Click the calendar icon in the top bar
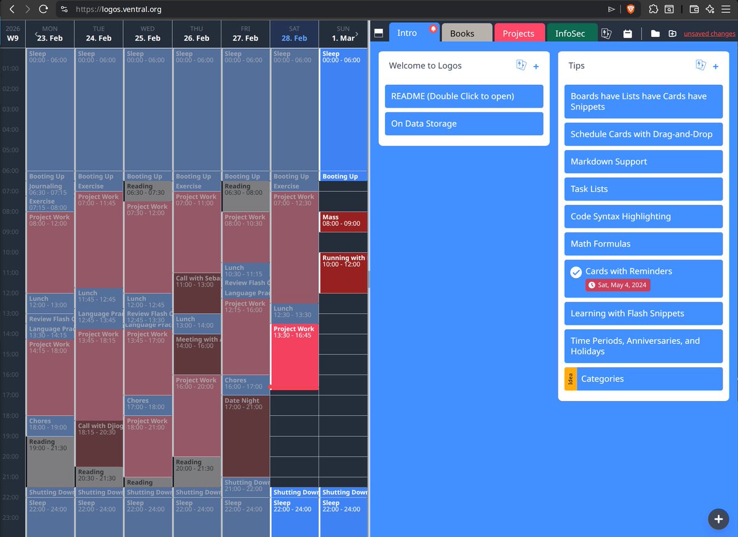The width and height of the screenshot is (738, 537). pos(627,34)
